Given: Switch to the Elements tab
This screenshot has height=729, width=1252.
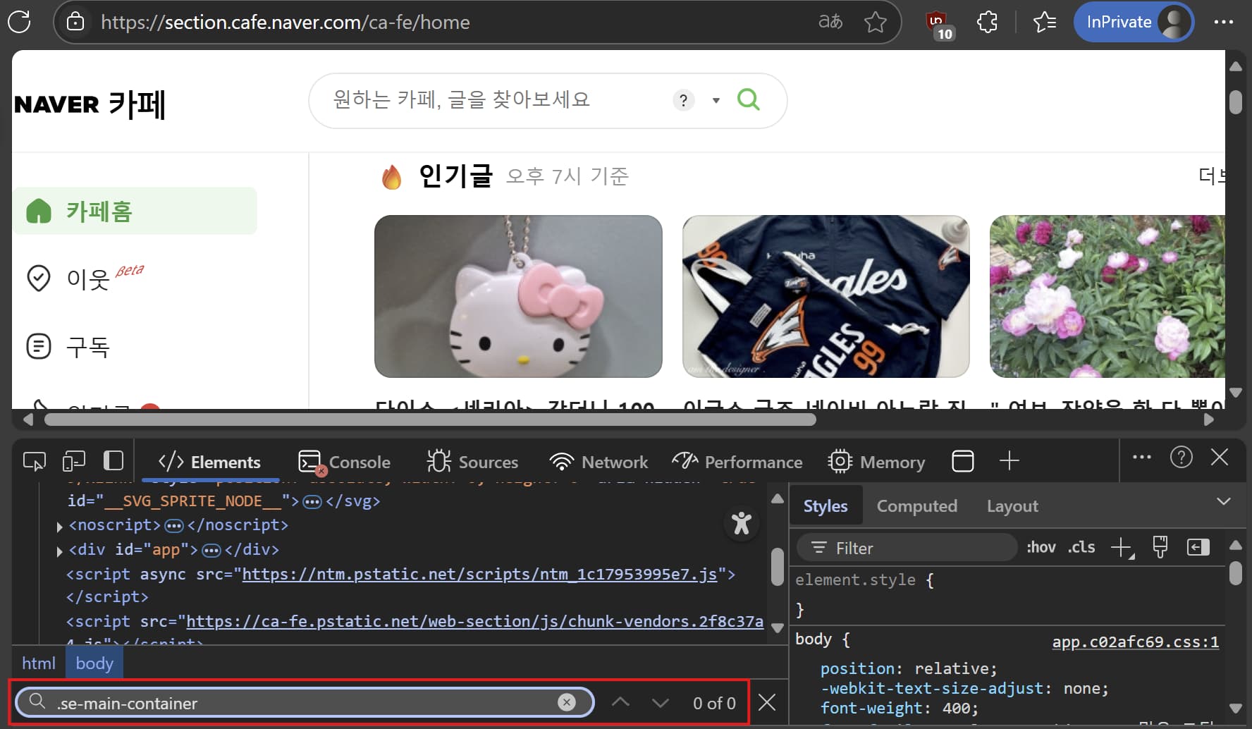Looking at the screenshot, I should click(209, 462).
